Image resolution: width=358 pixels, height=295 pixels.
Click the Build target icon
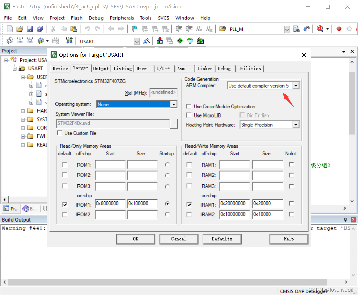coord(20,41)
